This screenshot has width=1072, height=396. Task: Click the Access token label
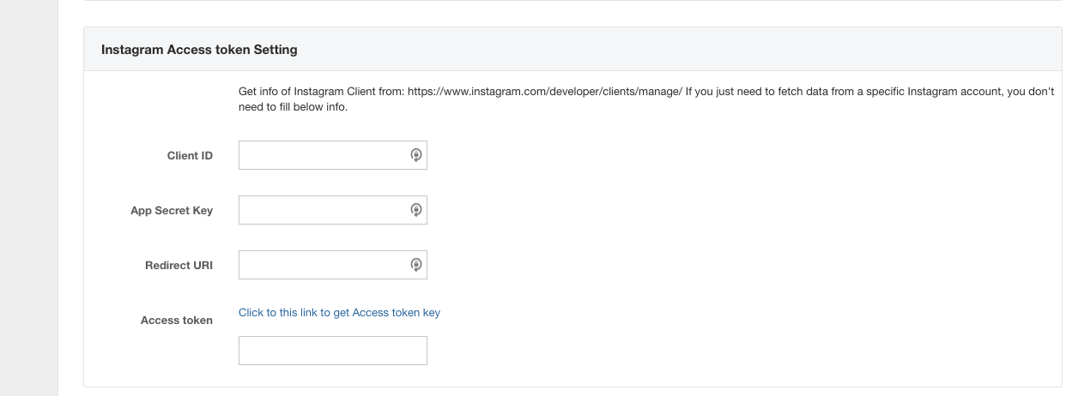click(x=177, y=321)
